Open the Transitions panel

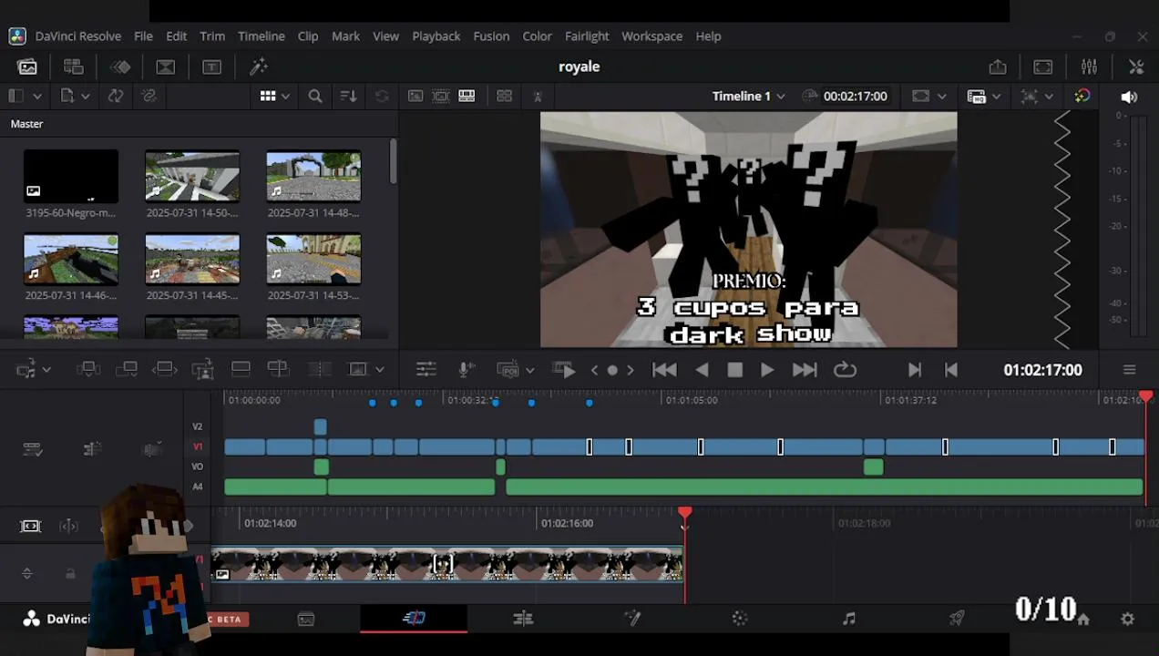tap(120, 67)
